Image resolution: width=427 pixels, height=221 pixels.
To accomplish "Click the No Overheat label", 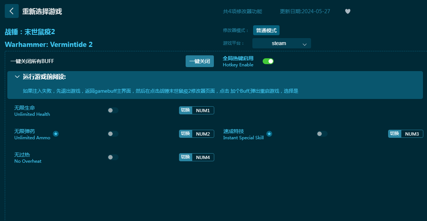I will pos(28,161).
